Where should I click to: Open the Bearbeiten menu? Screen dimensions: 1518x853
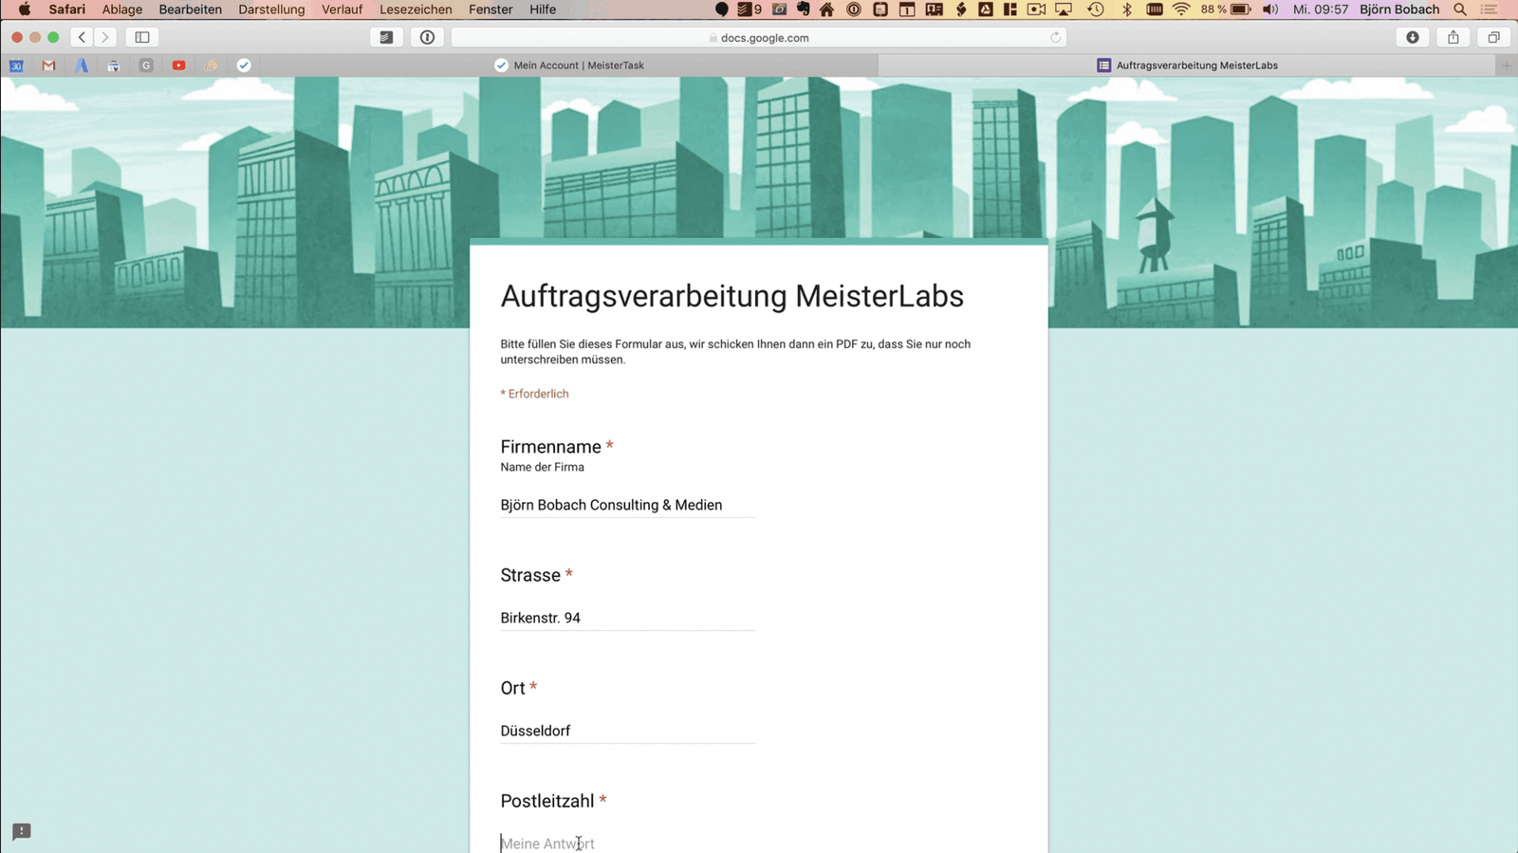191,9
